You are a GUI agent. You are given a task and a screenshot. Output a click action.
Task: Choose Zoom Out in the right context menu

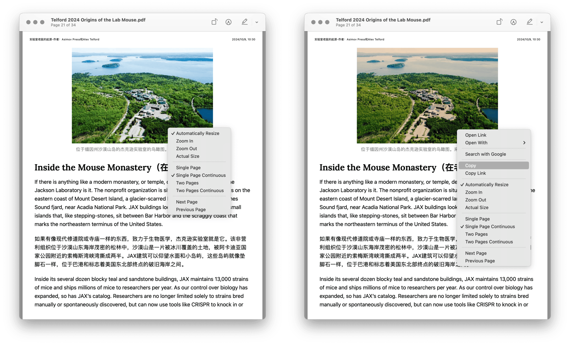494,200
